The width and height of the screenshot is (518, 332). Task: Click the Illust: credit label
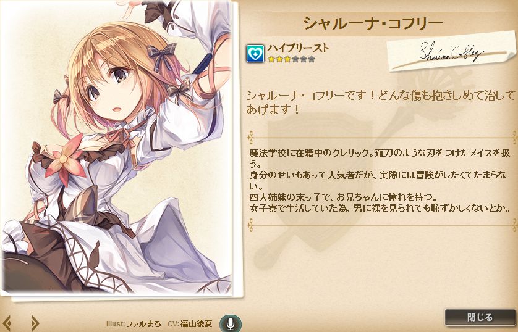[116, 324]
